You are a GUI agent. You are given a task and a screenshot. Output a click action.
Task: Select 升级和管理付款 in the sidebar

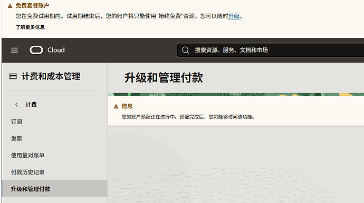[x=55, y=189]
